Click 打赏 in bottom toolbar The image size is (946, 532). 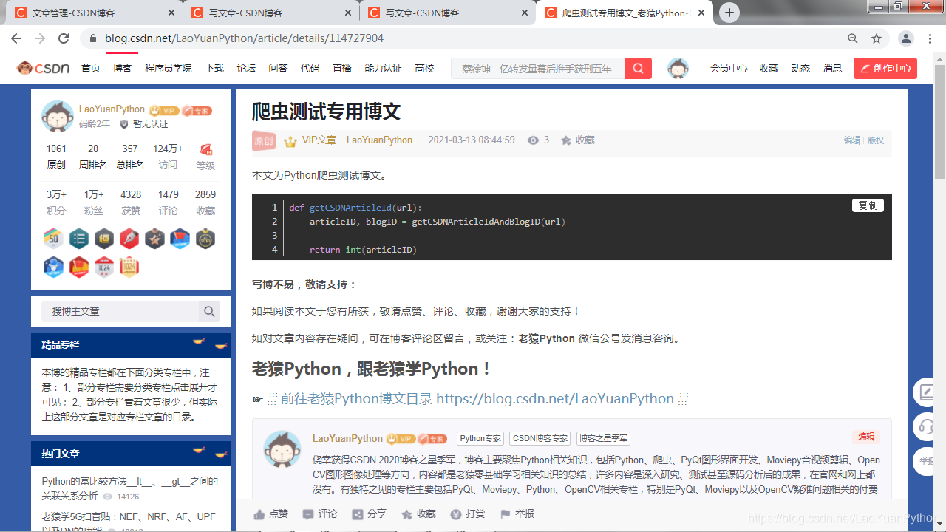coord(468,514)
